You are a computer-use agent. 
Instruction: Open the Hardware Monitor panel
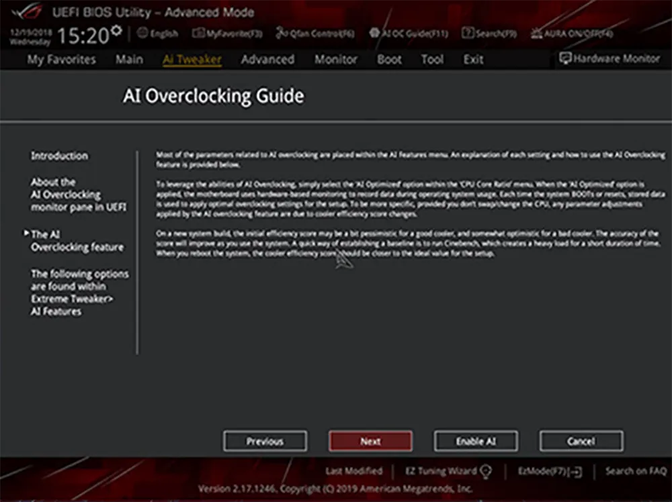pyautogui.click(x=609, y=59)
